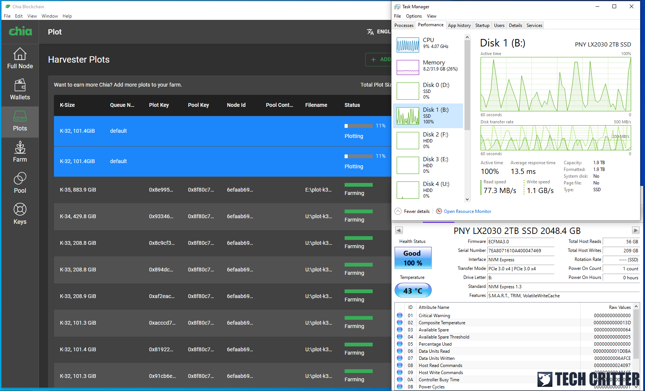Open the Chia File menu
The height and width of the screenshot is (391, 645).
pyautogui.click(x=7, y=16)
